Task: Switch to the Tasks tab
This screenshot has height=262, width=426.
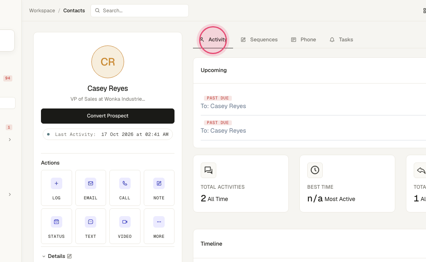Action: pos(341,40)
